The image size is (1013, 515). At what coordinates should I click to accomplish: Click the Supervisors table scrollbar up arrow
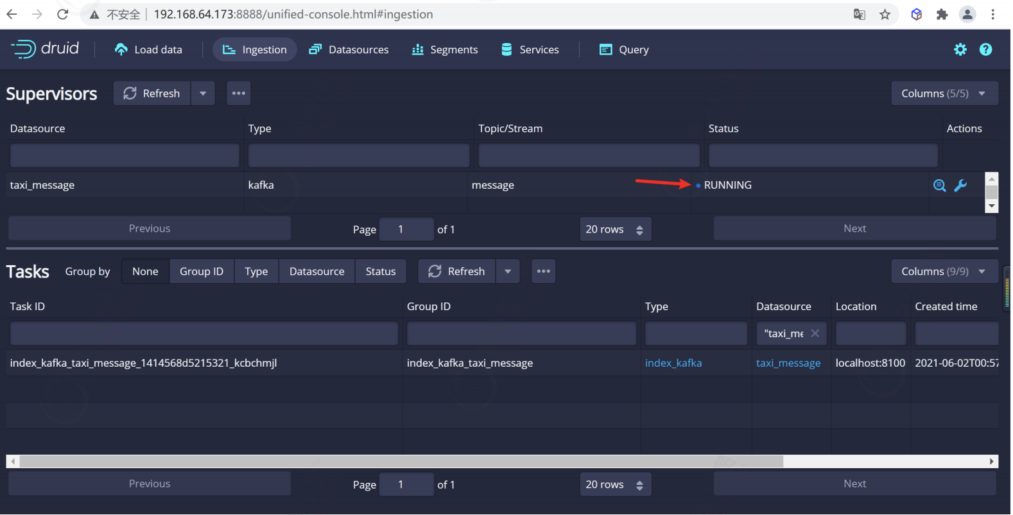[x=992, y=179]
